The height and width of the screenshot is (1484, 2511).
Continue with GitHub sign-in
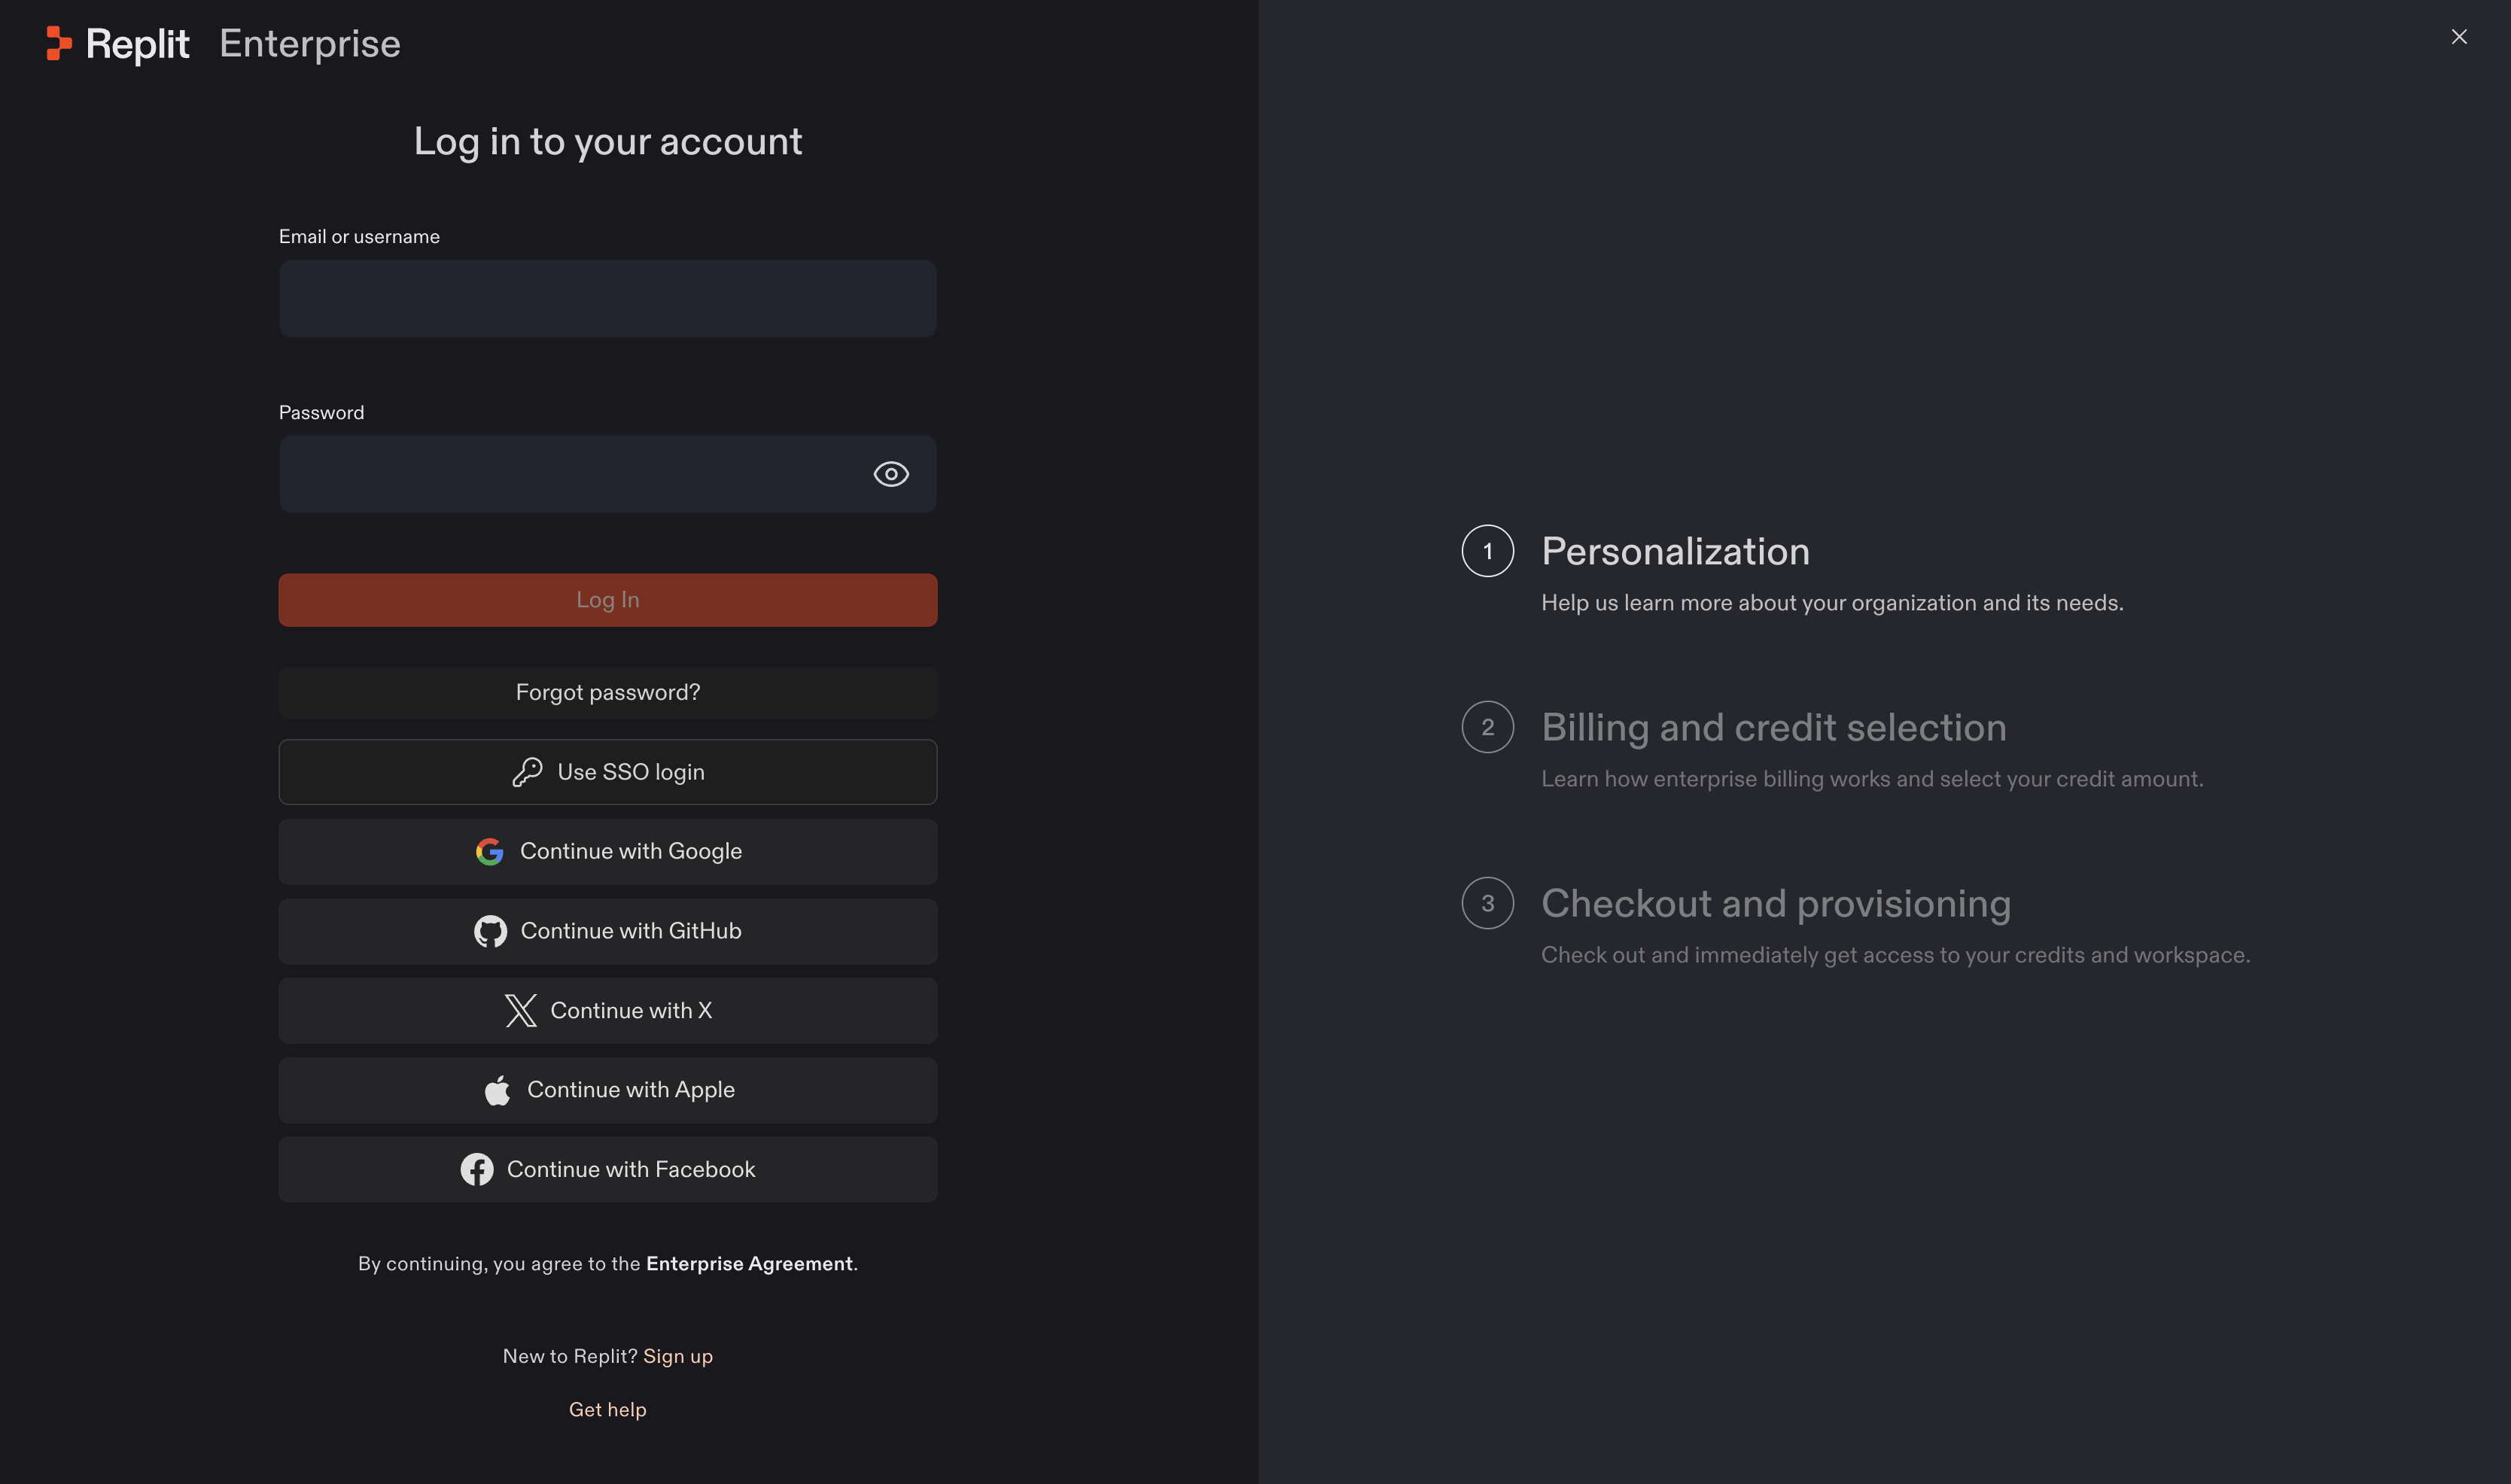608,931
